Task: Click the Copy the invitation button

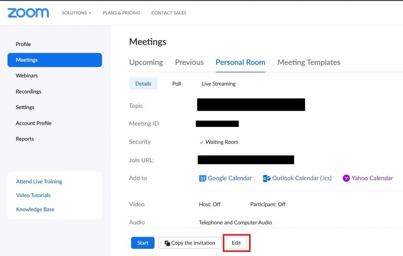Action: point(190,243)
